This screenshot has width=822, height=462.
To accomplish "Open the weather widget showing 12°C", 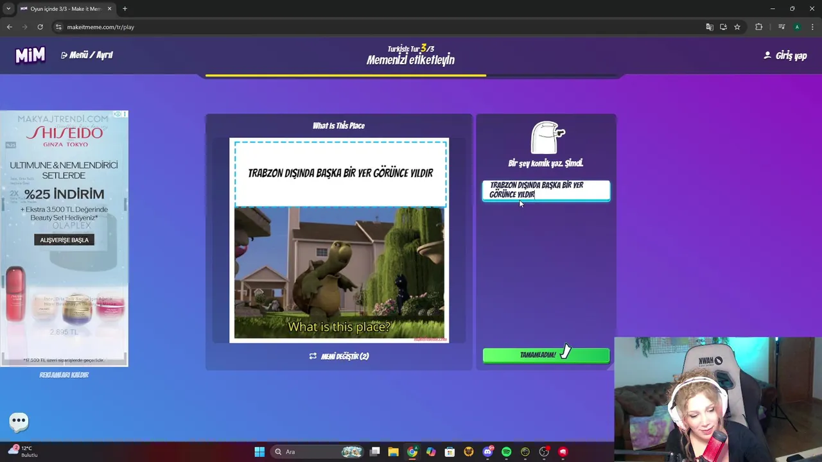I will [x=24, y=451].
